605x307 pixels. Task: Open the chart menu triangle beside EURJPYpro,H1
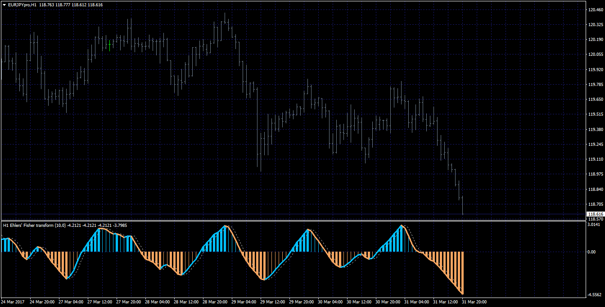(x=4, y=5)
